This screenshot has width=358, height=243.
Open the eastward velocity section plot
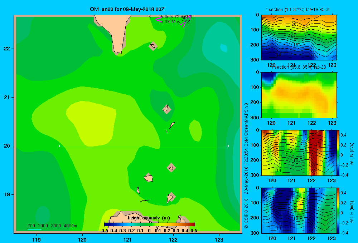299,210
